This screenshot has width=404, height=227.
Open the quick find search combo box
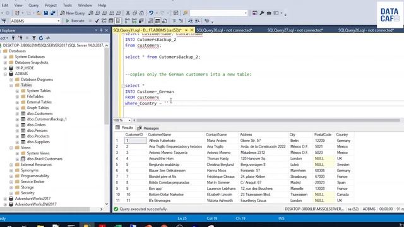coord(219,13)
